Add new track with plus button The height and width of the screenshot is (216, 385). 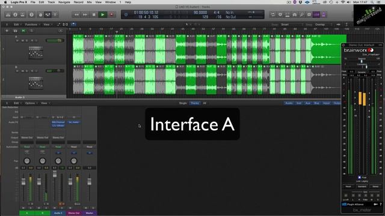7,31
